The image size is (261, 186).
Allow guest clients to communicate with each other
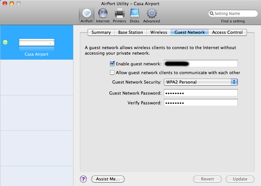112,73
